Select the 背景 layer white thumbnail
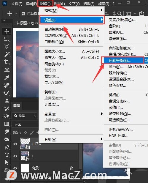Image resolution: width=148 pixels, height=183 pixels. click(25, 168)
